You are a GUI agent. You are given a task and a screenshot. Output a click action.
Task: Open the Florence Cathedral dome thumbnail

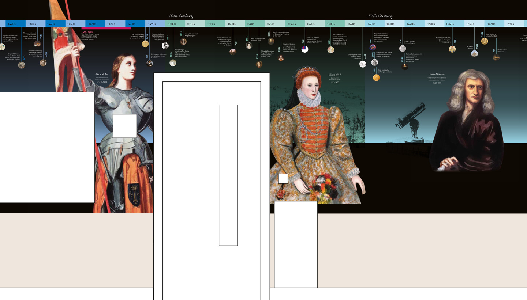pyautogui.click(x=37, y=44)
